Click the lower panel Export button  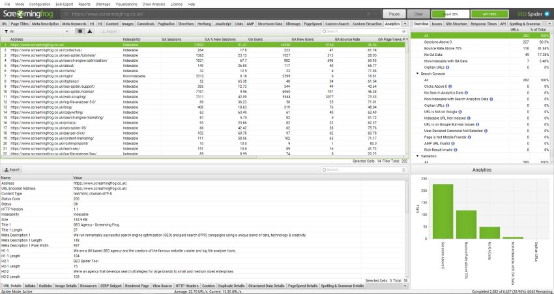click(x=12, y=170)
